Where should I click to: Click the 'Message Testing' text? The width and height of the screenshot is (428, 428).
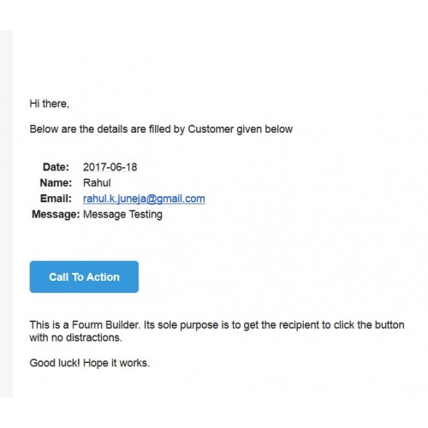click(x=122, y=214)
